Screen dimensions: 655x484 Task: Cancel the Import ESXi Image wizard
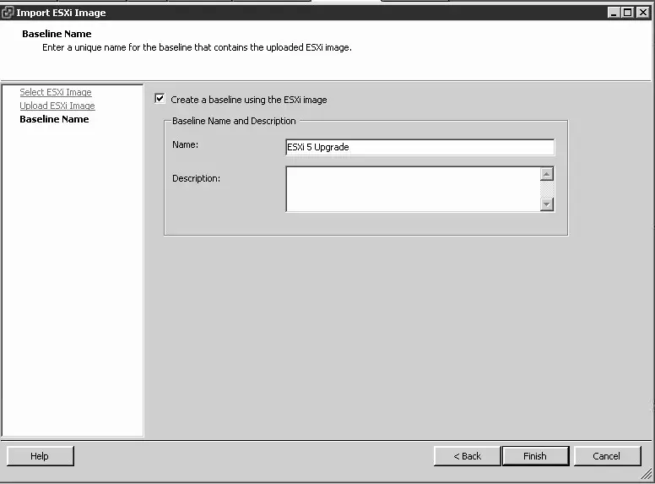(607, 456)
